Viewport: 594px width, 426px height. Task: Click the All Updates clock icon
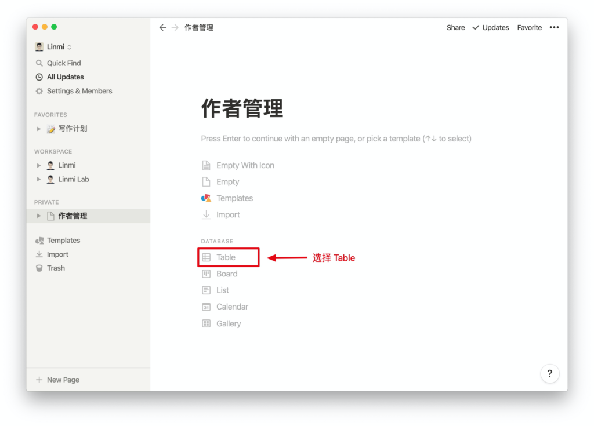tap(39, 77)
